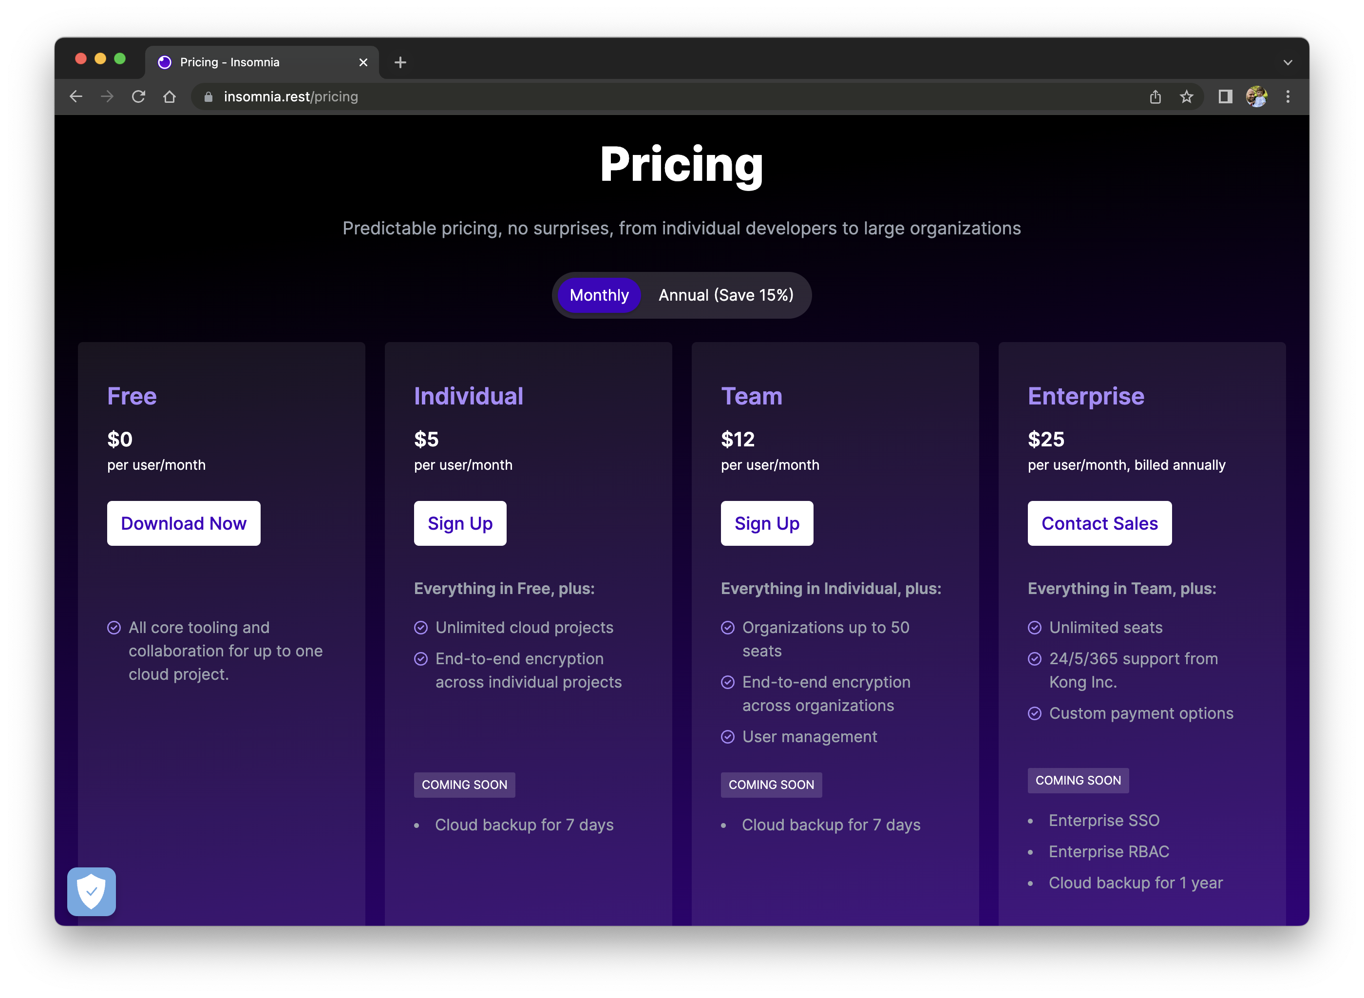Toggle the side panel icon in the toolbar
Screen dimensions: 1364x998
click(1225, 96)
